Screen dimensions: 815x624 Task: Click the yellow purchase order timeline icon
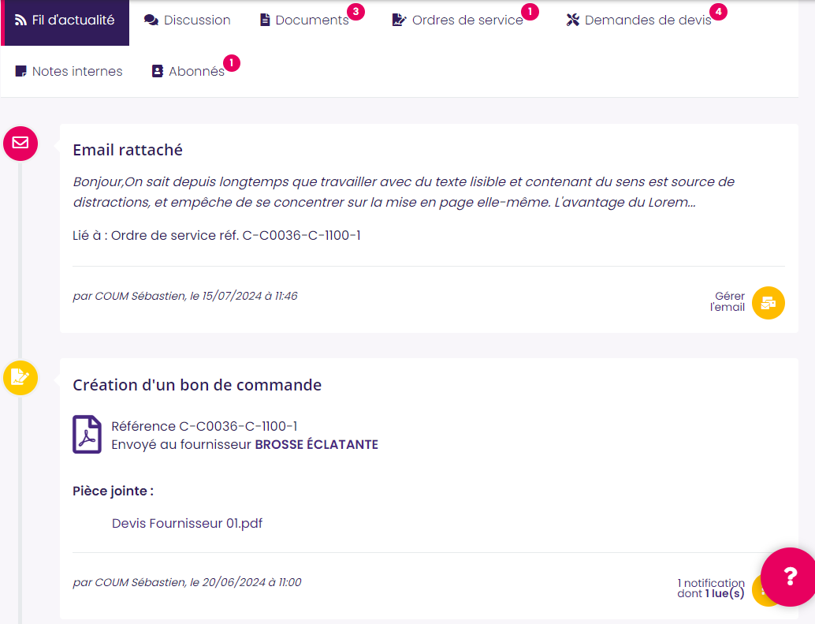tap(20, 378)
